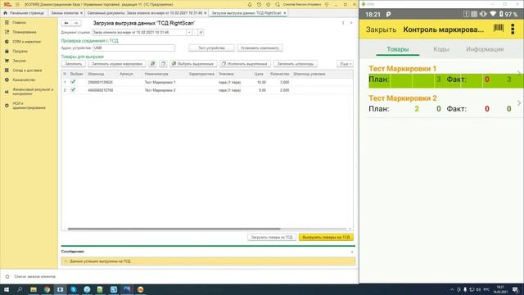Open File Explorer from the taskbar
Screen dimensions: 524x295
click(34, 289)
